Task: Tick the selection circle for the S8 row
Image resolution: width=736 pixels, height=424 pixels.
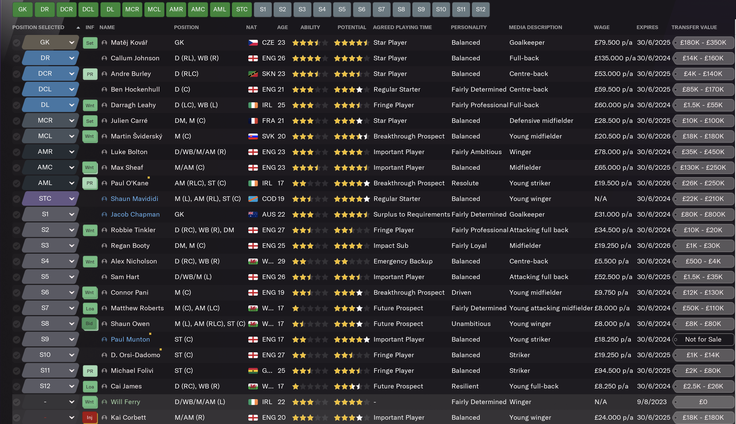Action: tap(17, 324)
